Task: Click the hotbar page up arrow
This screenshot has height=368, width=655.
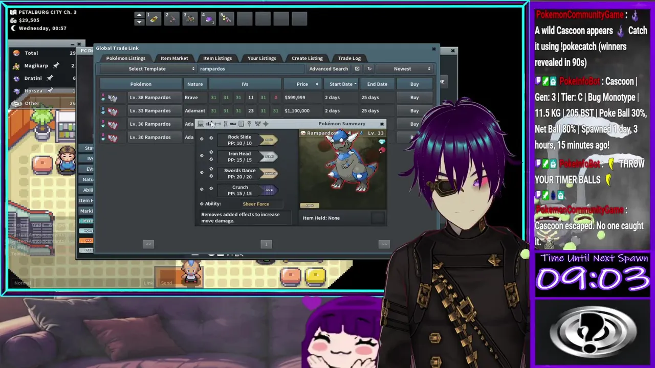Action: (x=139, y=15)
